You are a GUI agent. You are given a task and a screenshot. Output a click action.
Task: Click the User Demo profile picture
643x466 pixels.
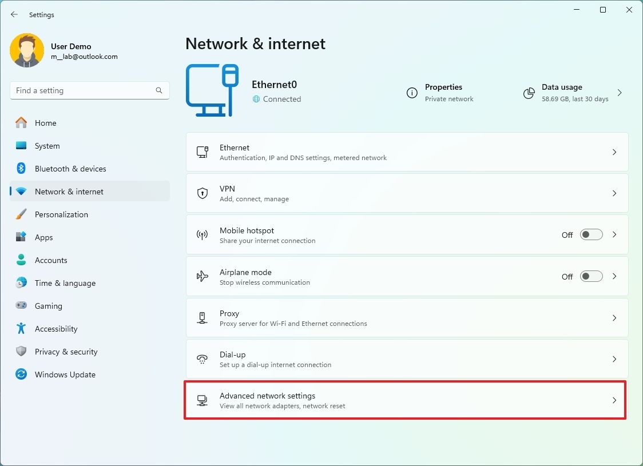27,50
